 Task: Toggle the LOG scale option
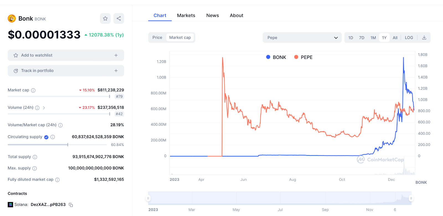[409, 38]
